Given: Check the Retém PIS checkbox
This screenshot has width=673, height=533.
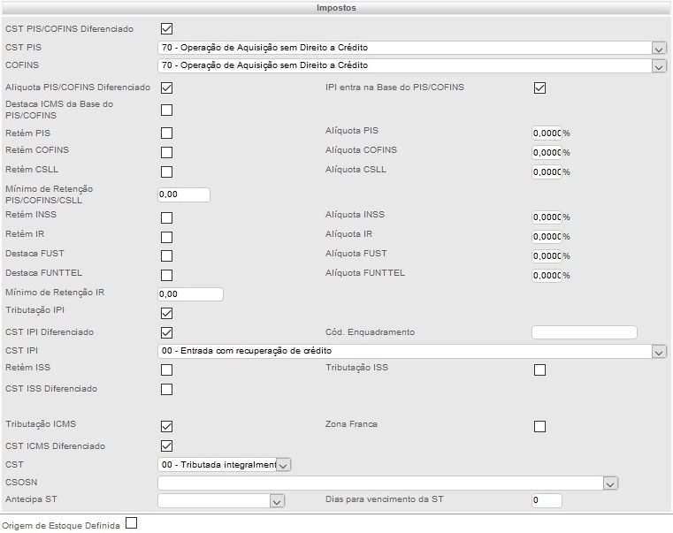Looking at the screenshot, I should click(x=166, y=133).
